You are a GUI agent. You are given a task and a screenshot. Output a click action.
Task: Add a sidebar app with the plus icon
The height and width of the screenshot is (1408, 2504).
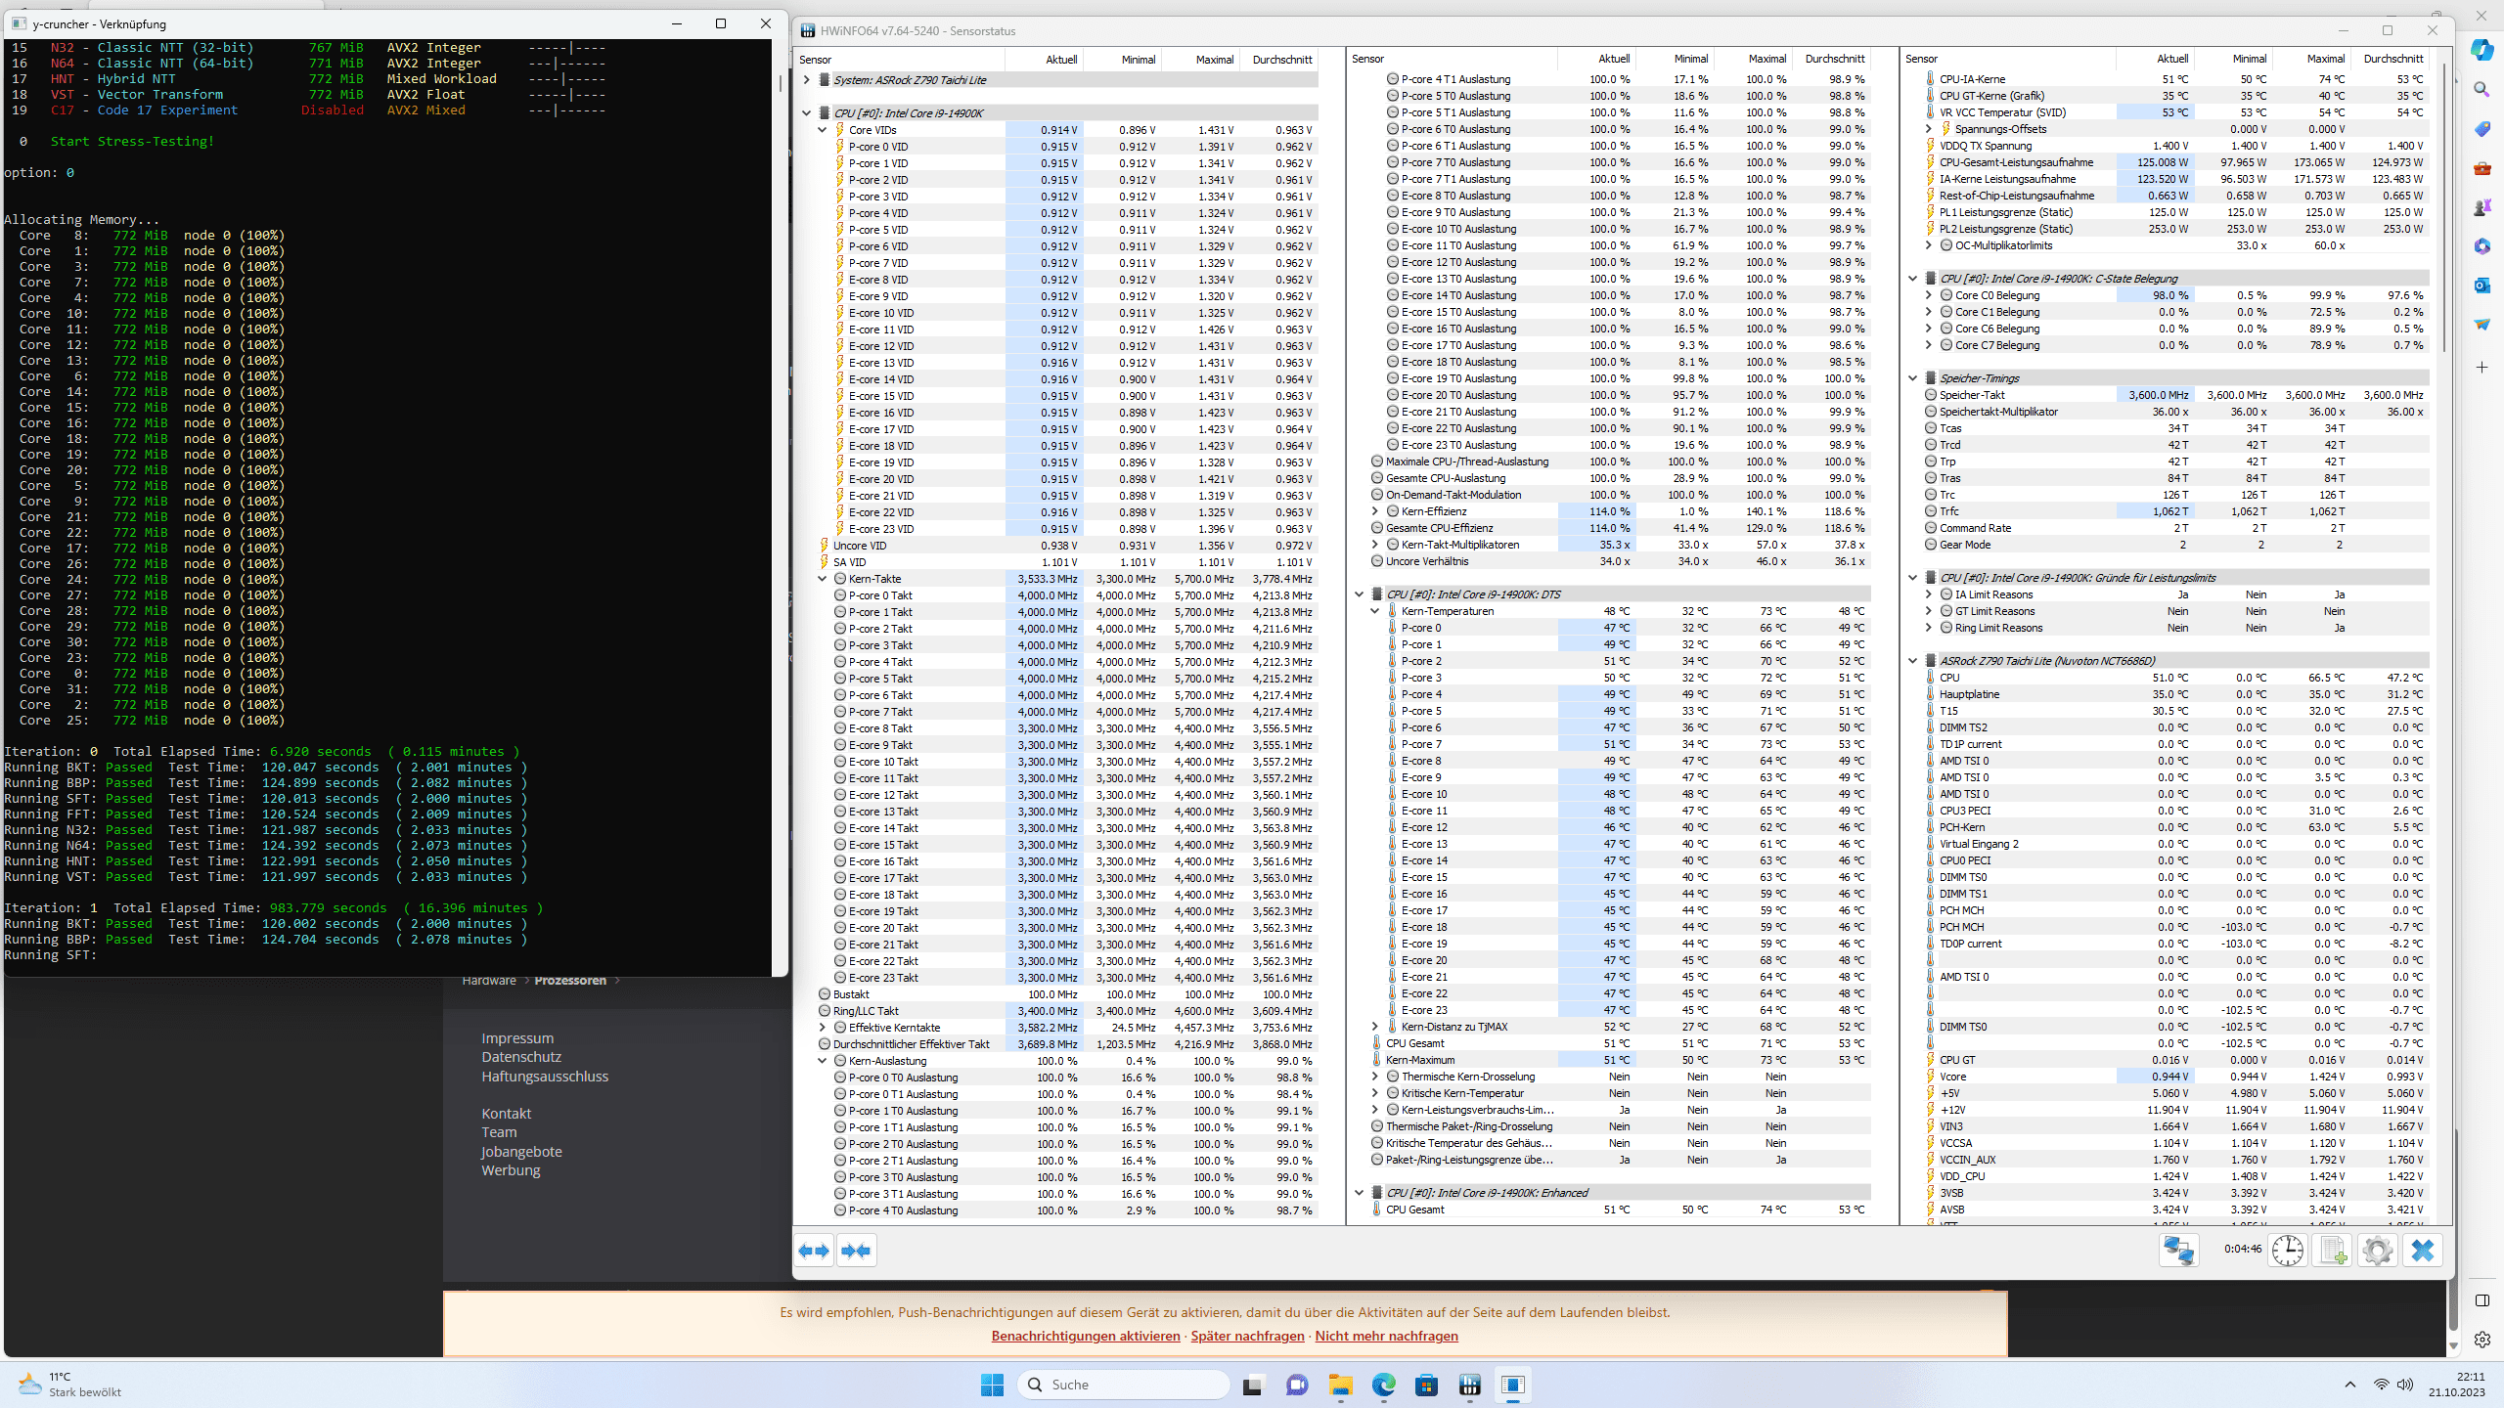[2482, 368]
